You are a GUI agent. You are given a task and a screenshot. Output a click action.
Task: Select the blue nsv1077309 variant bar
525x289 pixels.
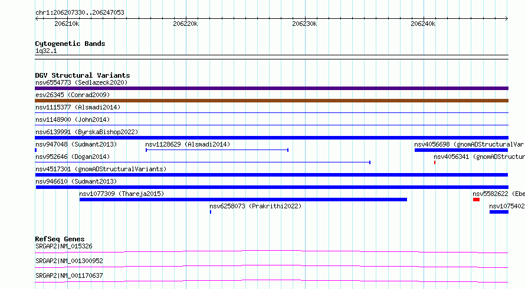tap(243, 200)
